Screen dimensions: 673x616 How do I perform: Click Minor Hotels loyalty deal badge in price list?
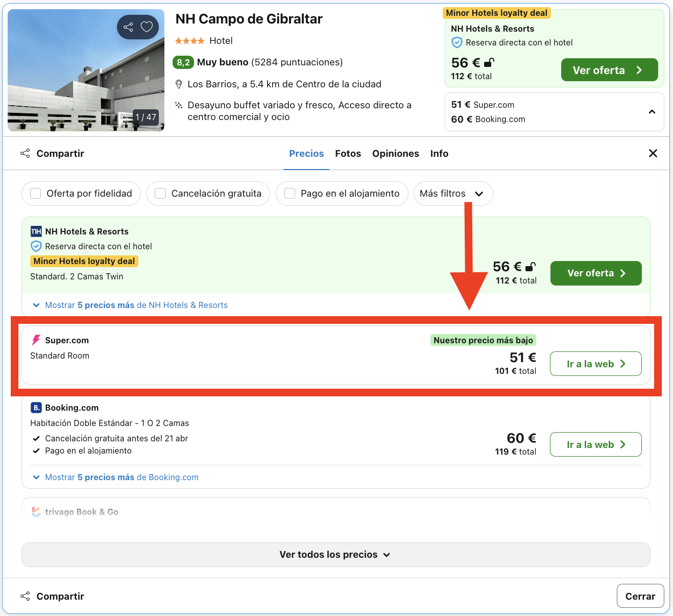84,261
